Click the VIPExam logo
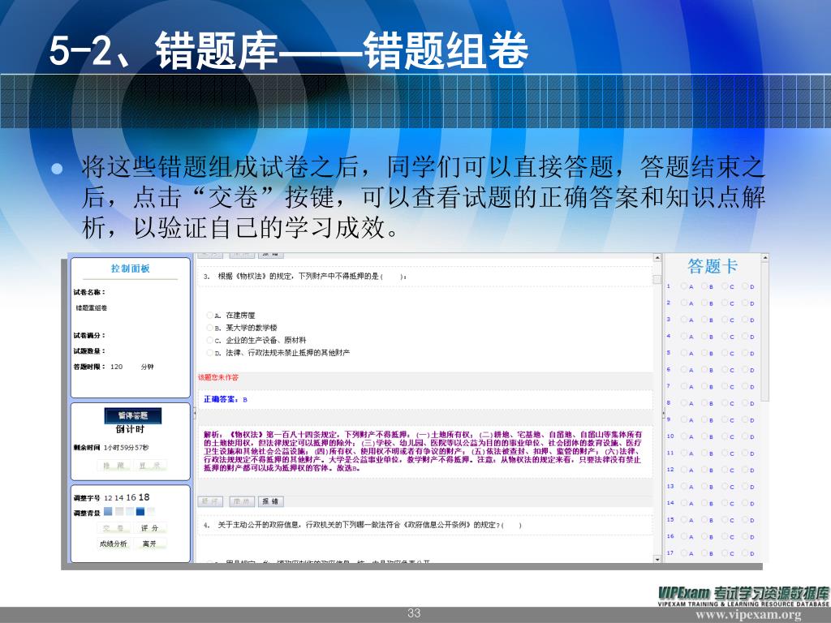Viewport: 831px width, 623px height. (743, 596)
